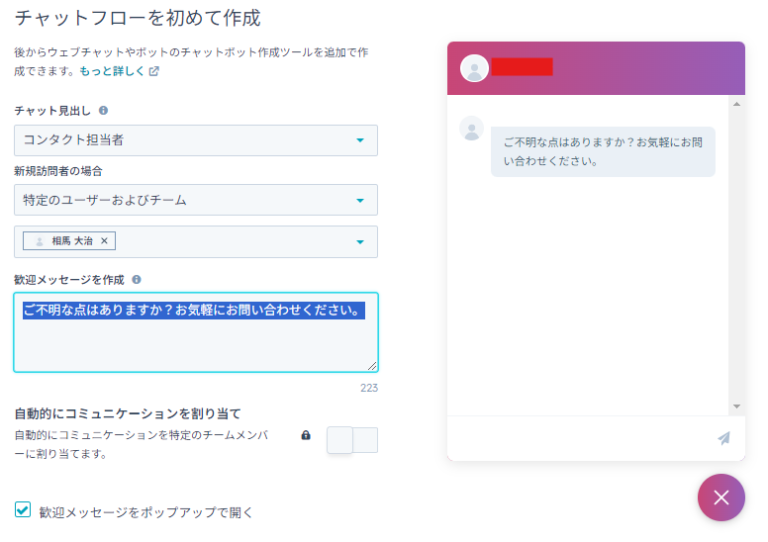Click the chat preview scrollbar up arrow
The image size is (768, 542).
pos(736,103)
